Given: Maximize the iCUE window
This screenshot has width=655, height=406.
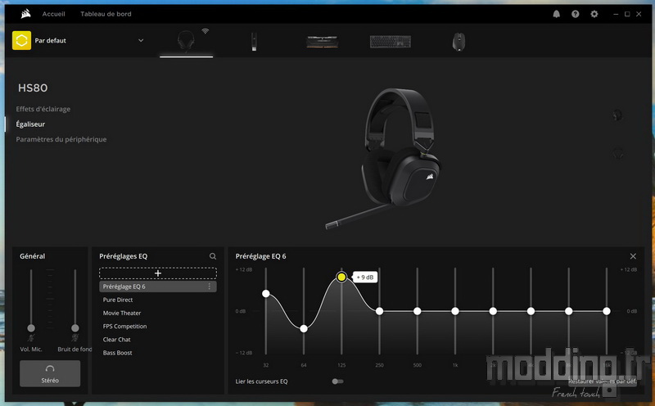Looking at the screenshot, I should [x=627, y=14].
